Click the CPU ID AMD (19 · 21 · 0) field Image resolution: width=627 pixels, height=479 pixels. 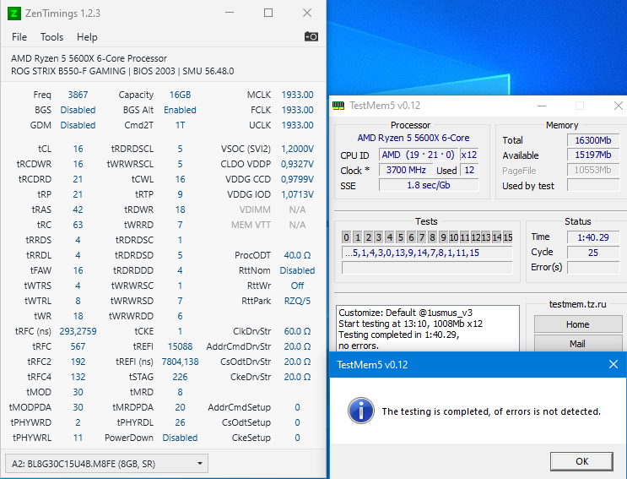tap(418, 155)
